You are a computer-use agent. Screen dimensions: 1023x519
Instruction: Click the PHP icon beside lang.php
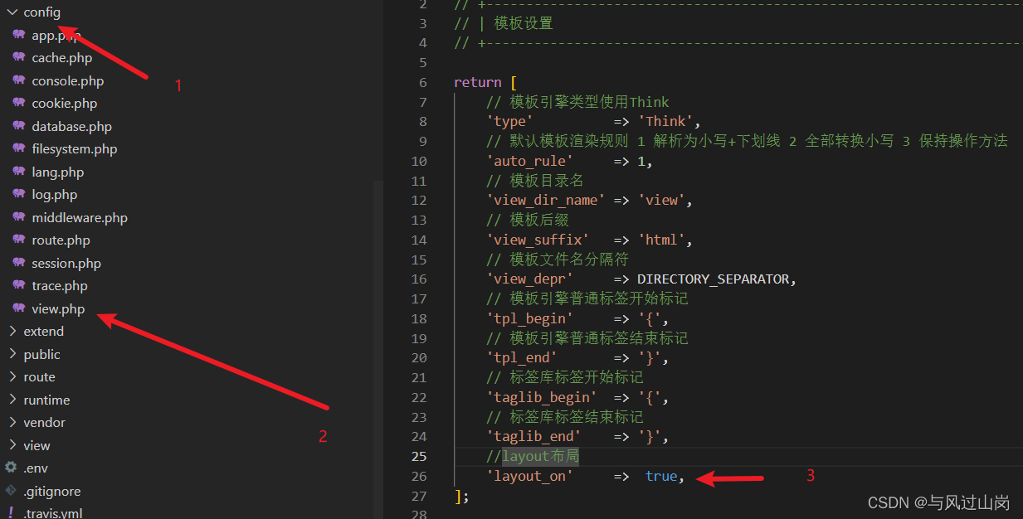pos(19,172)
